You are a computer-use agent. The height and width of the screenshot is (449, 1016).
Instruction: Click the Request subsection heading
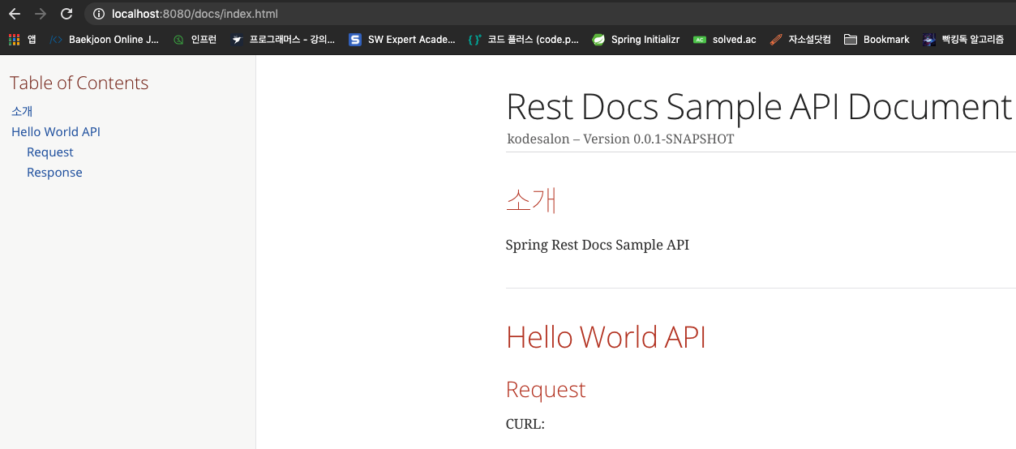(x=546, y=390)
